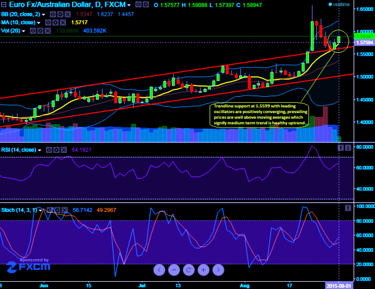Toggle Vol (20) visibility eye
The image size is (375, 289).
[33, 31]
